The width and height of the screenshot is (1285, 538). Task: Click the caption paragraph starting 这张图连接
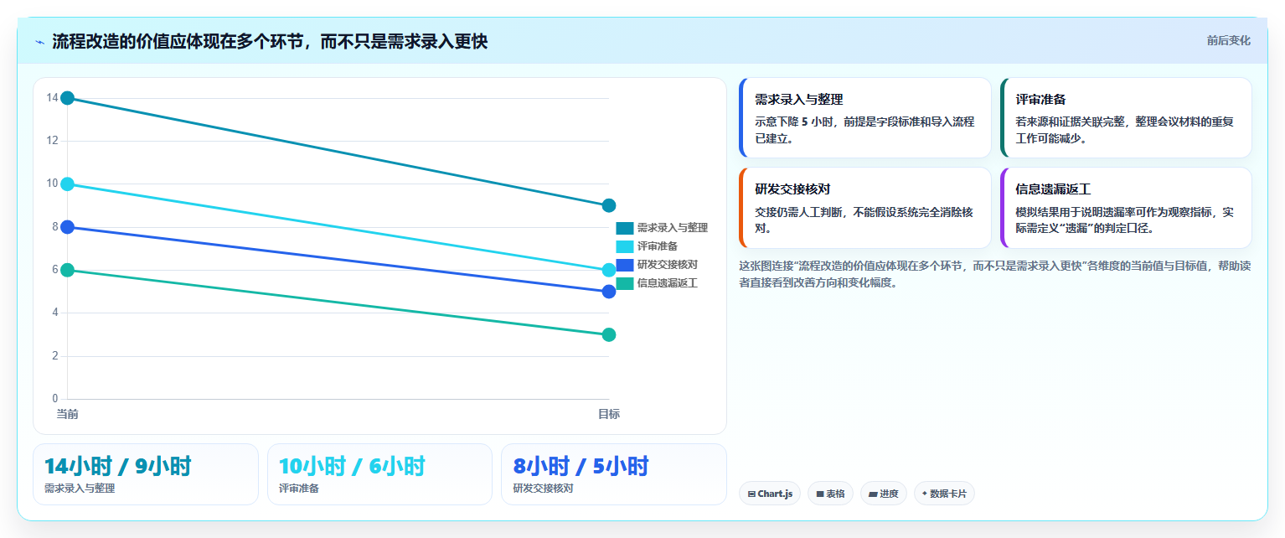pyautogui.click(x=995, y=274)
